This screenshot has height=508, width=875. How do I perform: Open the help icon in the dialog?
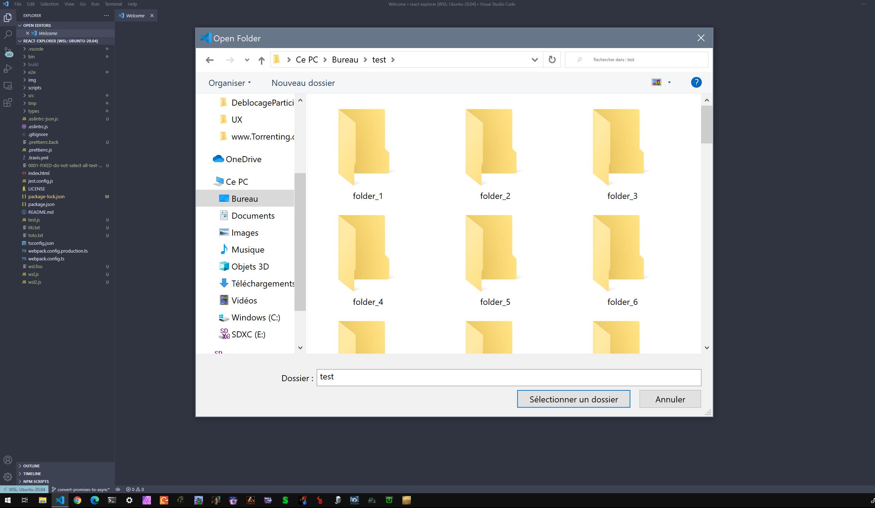[x=696, y=82]
